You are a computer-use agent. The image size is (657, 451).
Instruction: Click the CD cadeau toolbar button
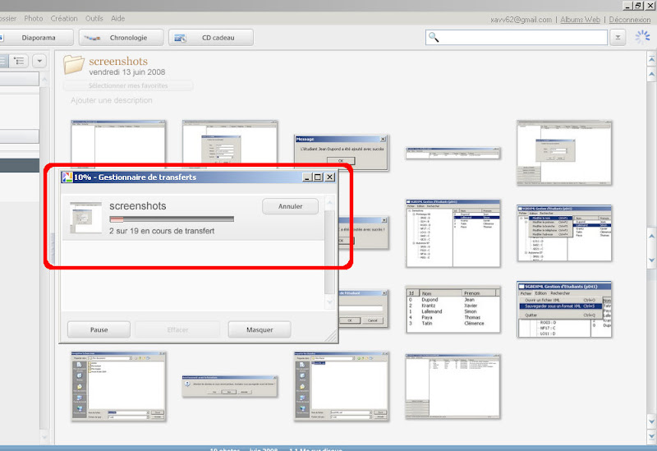(211, 38)
